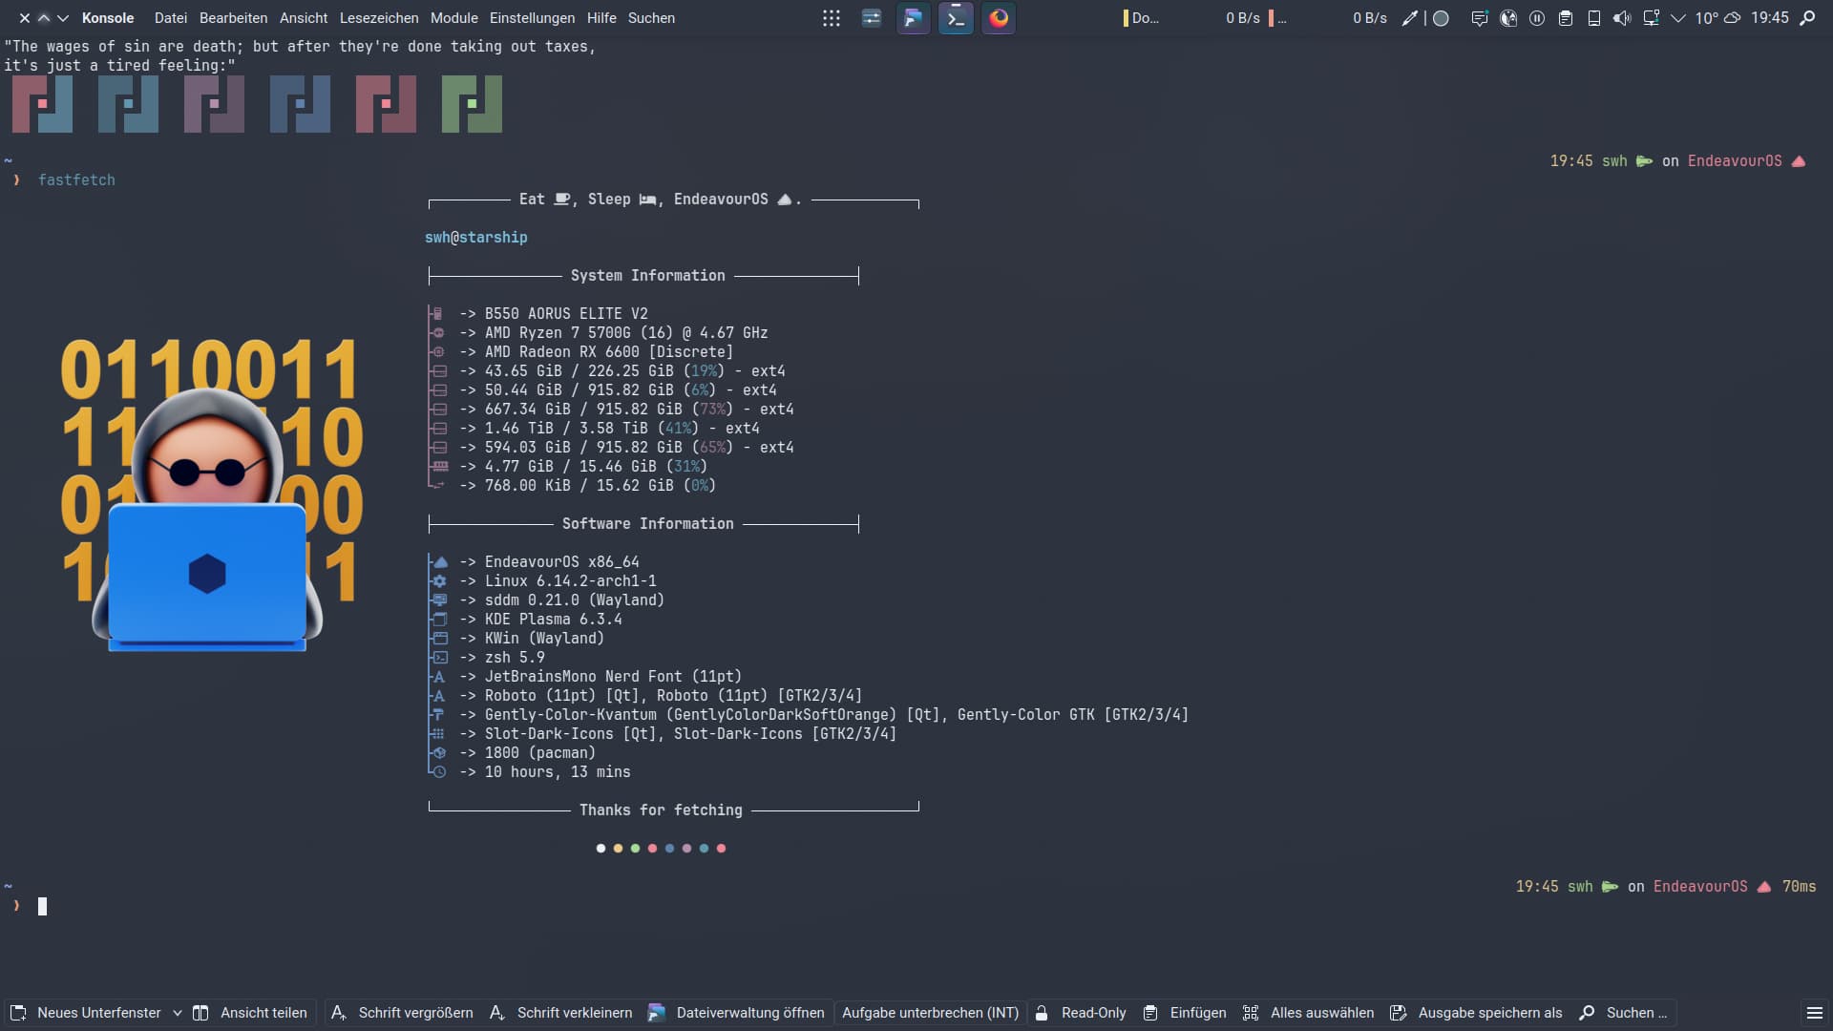Viewport: 1833px width, 1031px height.
Task: Launch Dolphin file manager in the task bar
Action: (914, 18)
